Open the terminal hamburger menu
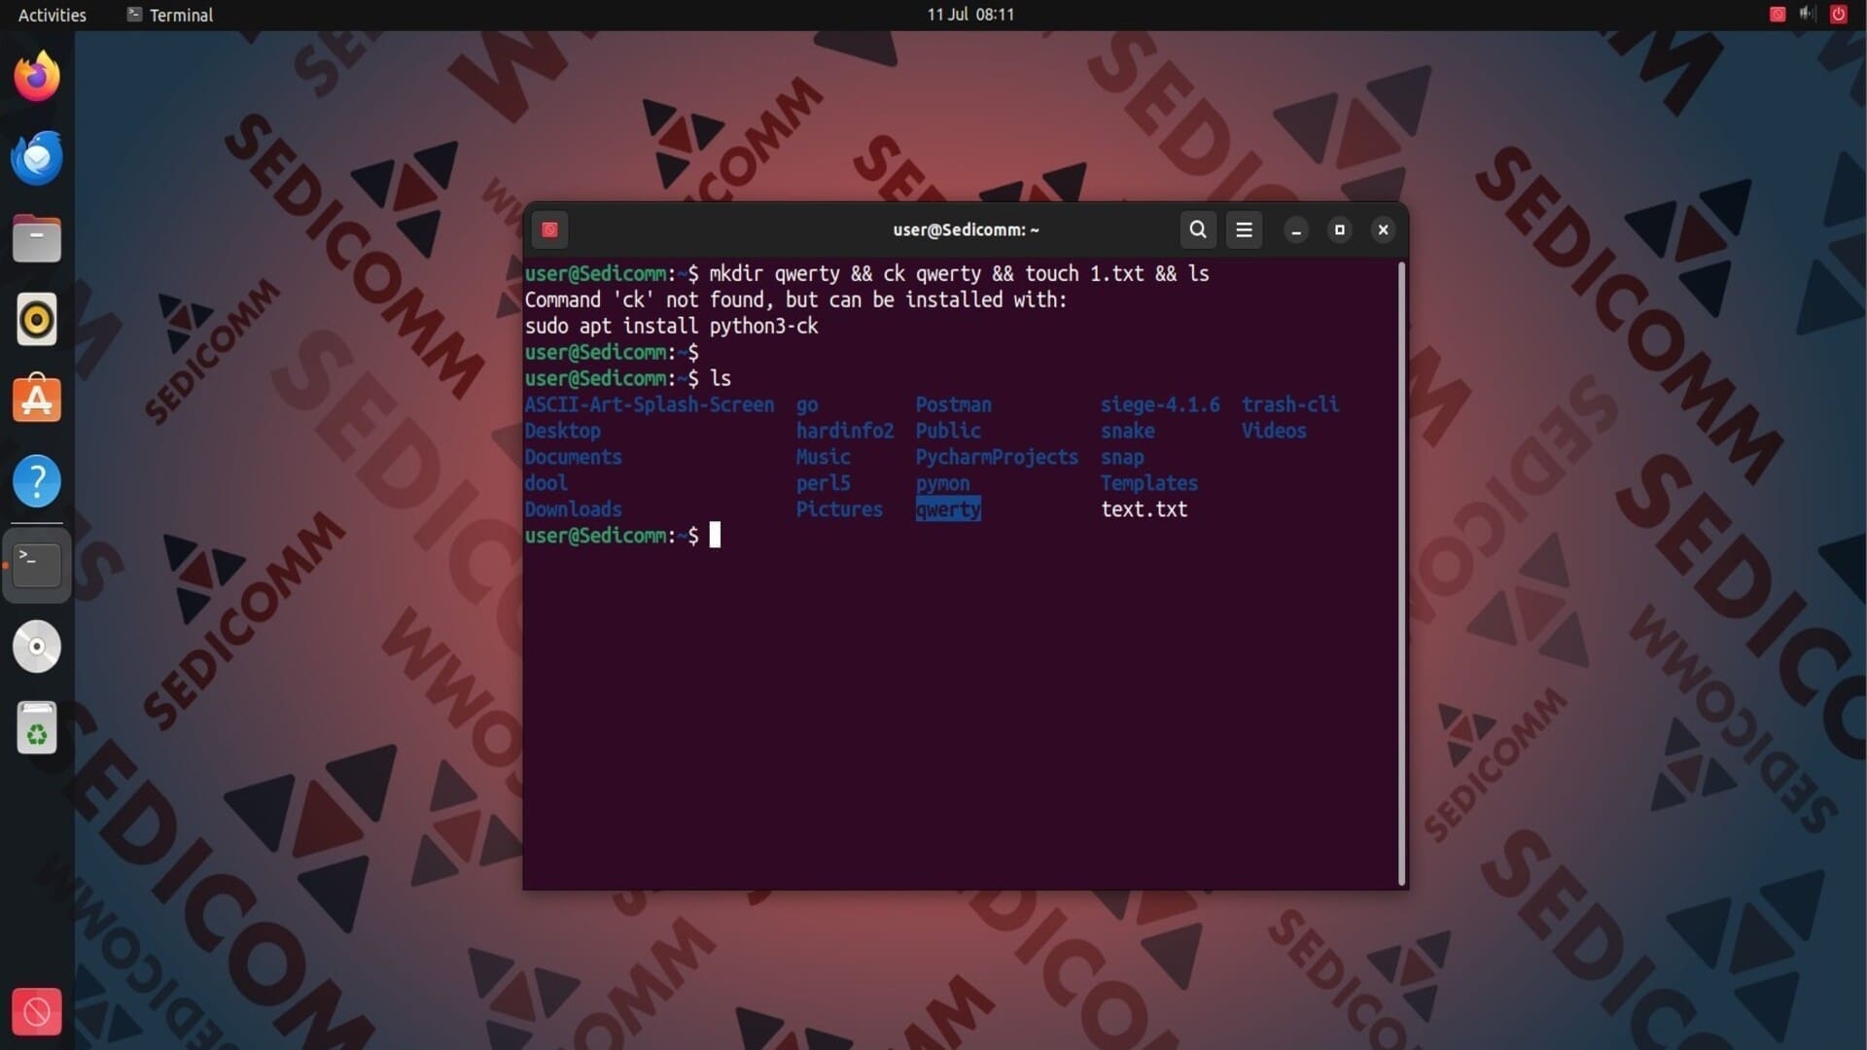The width and height of the screenshot is (1867, 1050). 1244,229
